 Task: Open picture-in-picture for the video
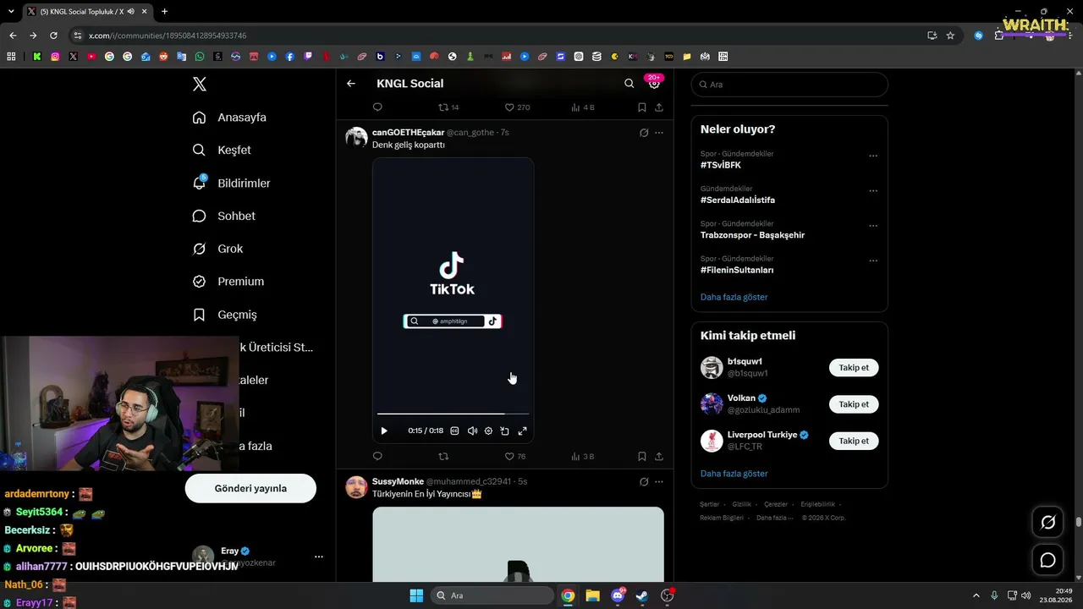pyautogui.click(x=504, y=431)
